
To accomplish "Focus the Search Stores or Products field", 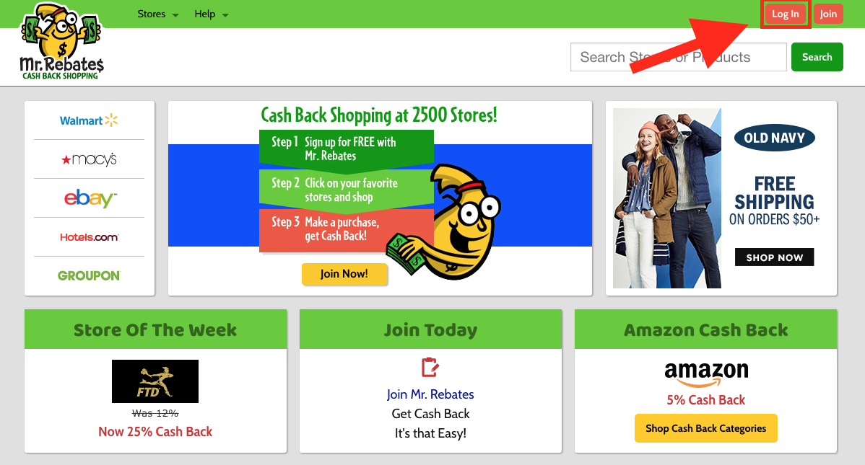I will pyautogui.click(x=679, y=57).
